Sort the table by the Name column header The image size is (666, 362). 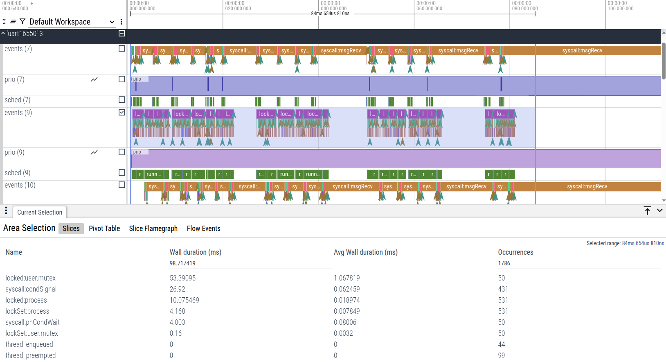(14, 252)
